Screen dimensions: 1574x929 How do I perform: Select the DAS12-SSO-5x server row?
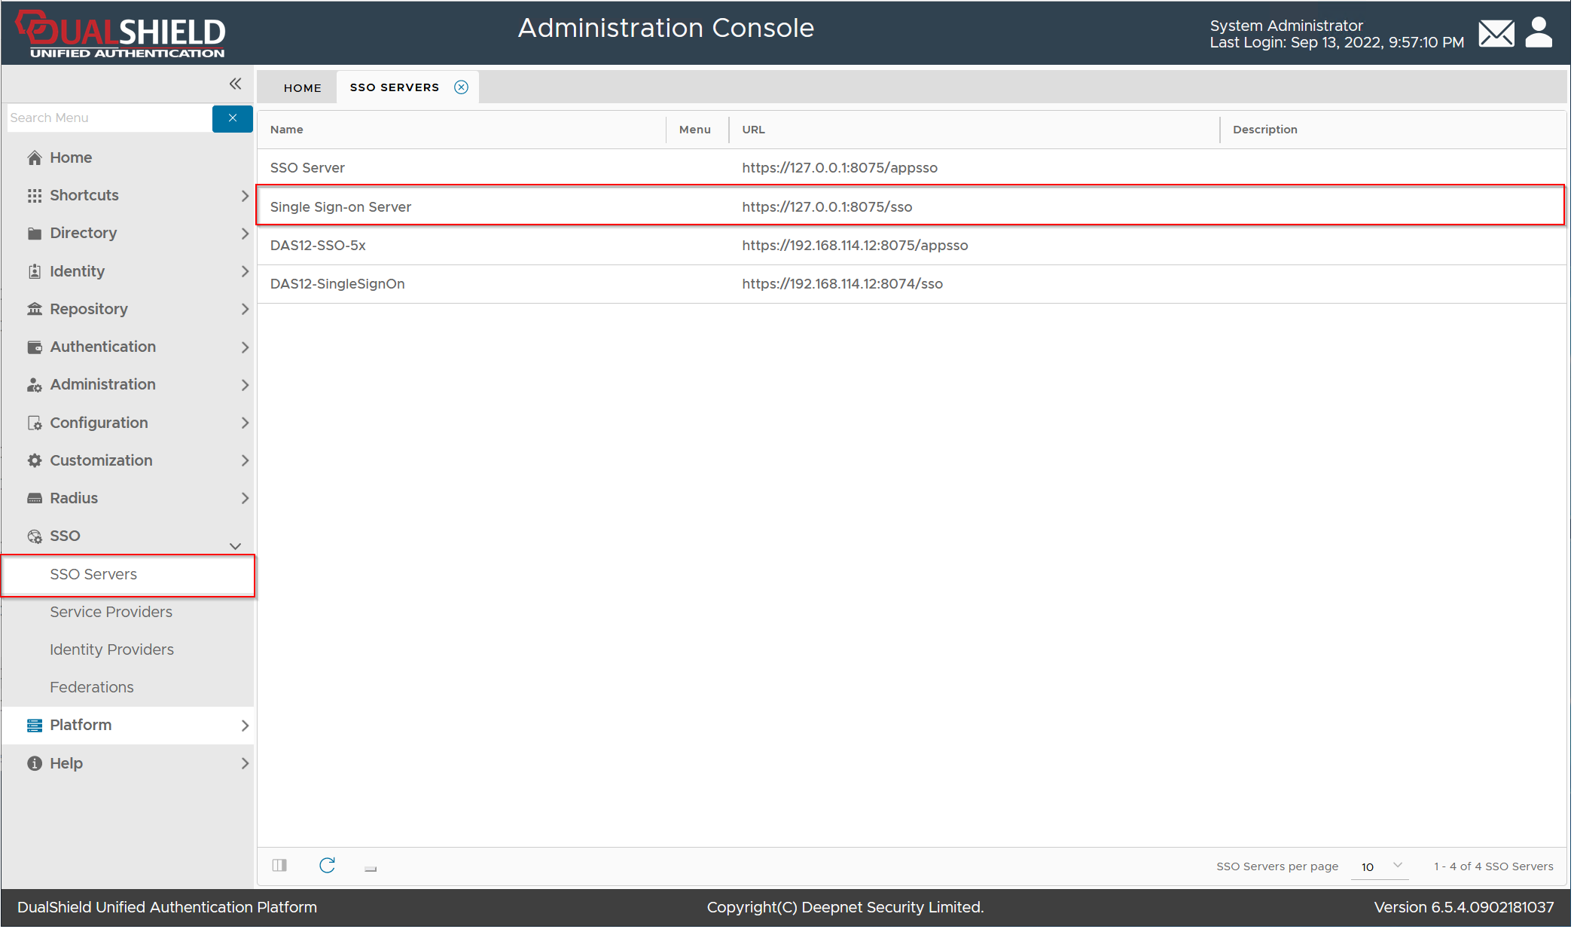[318, 246]
